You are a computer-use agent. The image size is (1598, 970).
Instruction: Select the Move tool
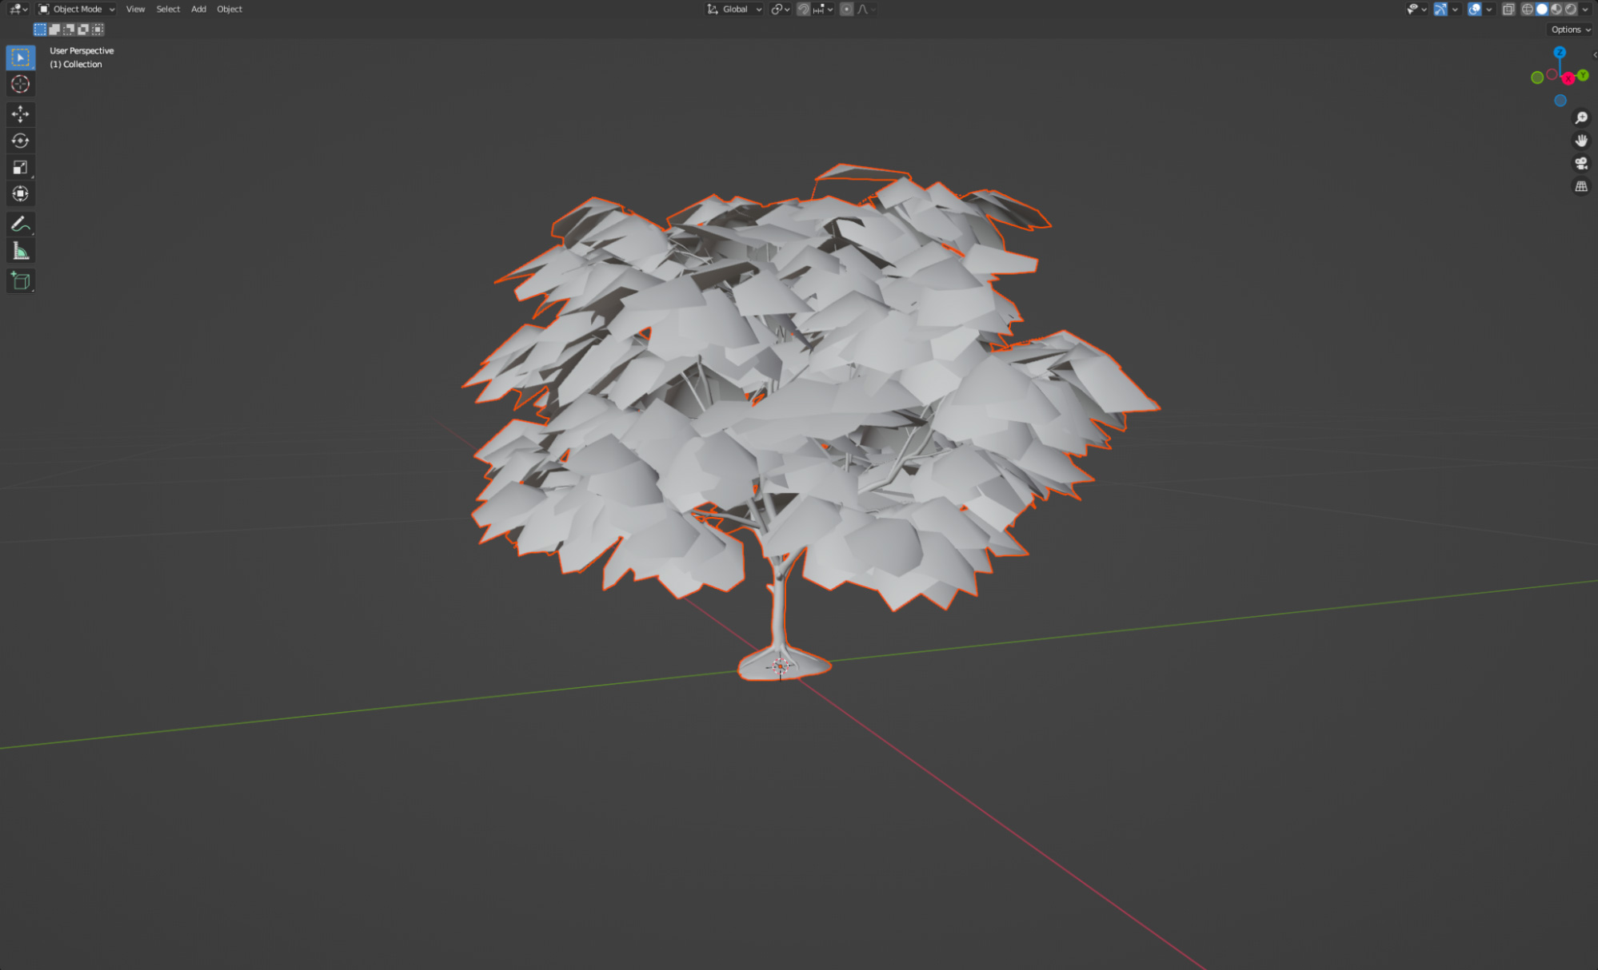[x=20, y=114]
